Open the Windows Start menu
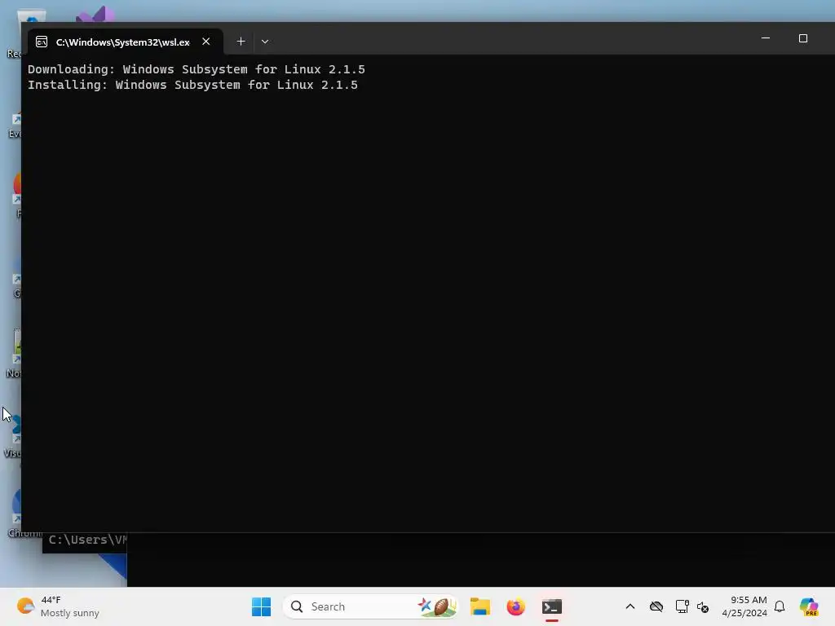 point(261,606)
